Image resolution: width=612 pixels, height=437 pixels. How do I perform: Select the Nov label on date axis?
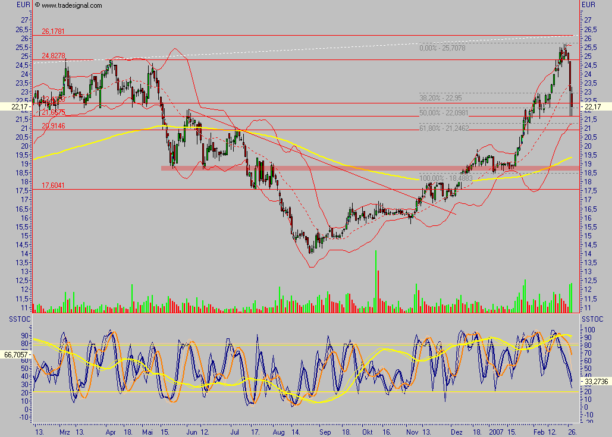(x=412, y=432)
